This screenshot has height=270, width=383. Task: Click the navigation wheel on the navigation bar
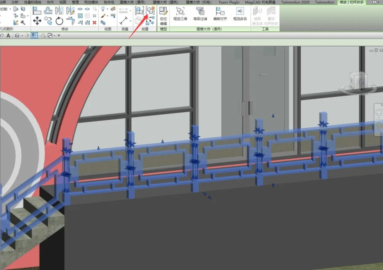379,112
